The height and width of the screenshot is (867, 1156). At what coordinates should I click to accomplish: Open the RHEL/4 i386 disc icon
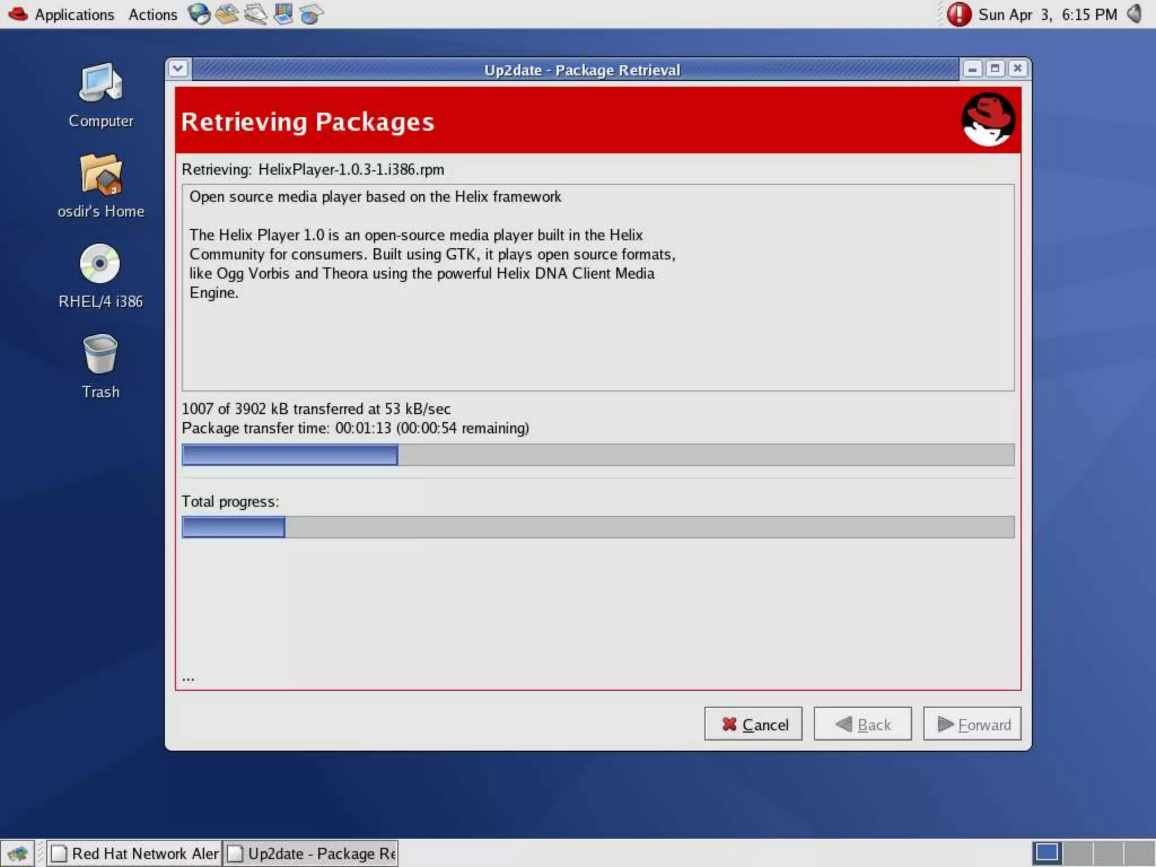[100, 264]
